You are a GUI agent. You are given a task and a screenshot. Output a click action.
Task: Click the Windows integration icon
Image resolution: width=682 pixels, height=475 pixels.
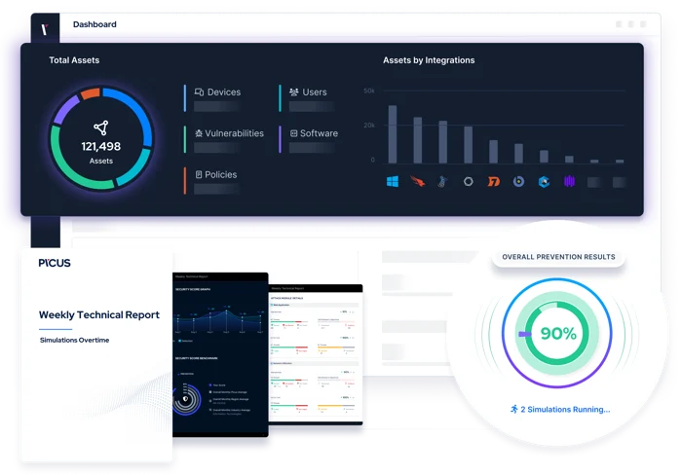click(393, 181)
